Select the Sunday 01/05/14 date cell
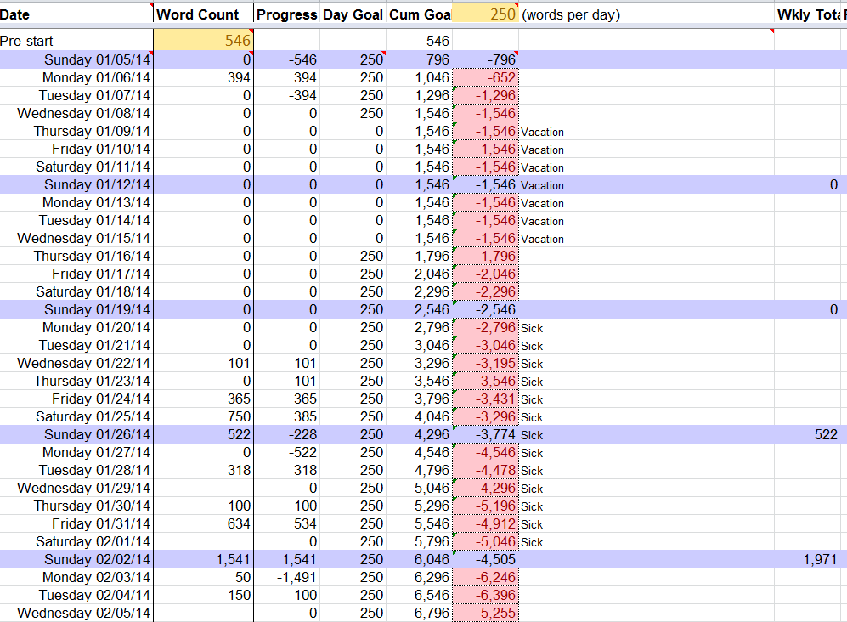Image resolution: width=847 pixels, height=622 pixels. coord(76,59)
